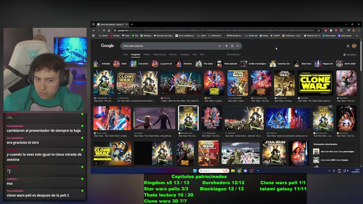Switch to the Todo results tab

[125, 54]
